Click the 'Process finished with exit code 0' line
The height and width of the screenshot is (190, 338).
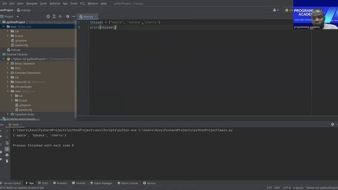pos(43,146)
